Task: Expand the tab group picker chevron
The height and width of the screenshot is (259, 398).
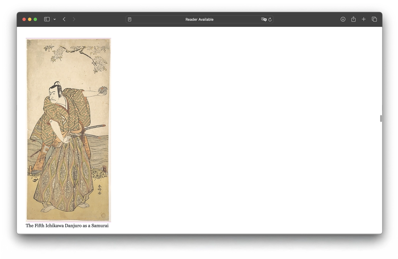Action: click(x=55, y=19)
